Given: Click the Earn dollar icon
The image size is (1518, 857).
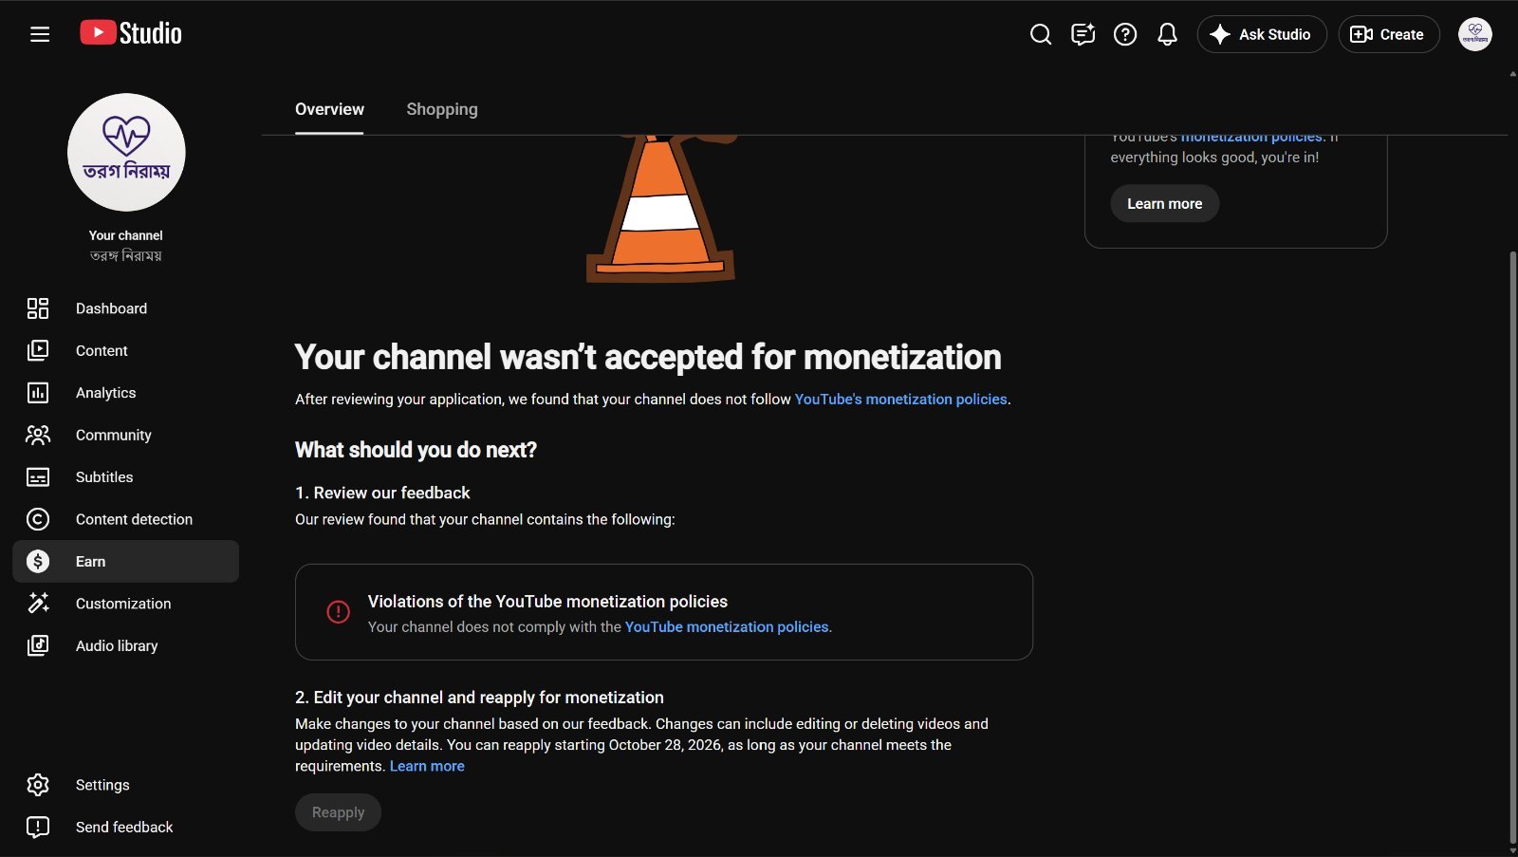Looking at the screenshot, I should [38, 562].
